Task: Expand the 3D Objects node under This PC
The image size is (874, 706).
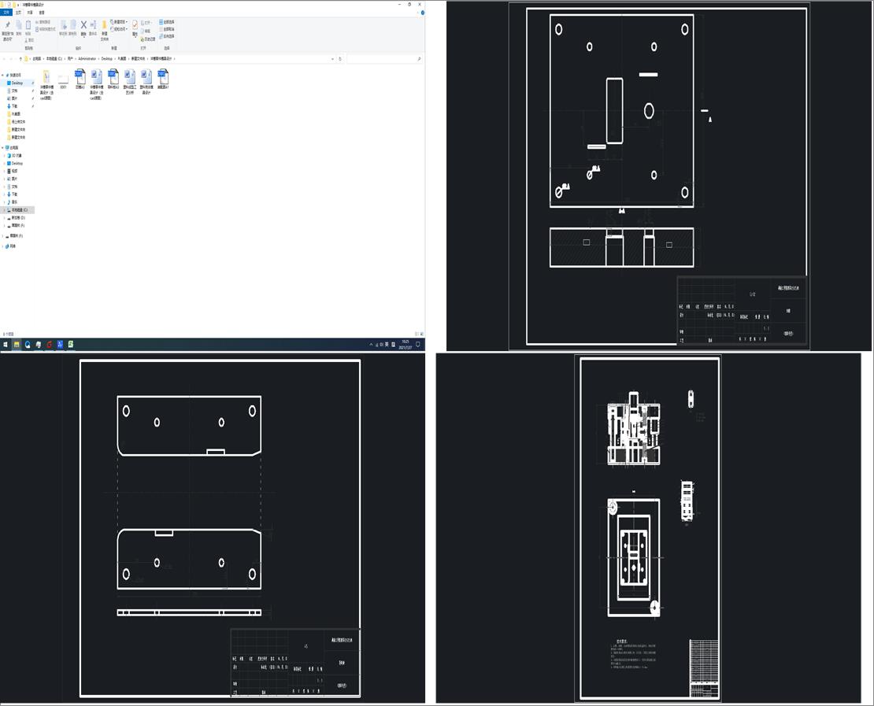Action: [x=5, y=156]
